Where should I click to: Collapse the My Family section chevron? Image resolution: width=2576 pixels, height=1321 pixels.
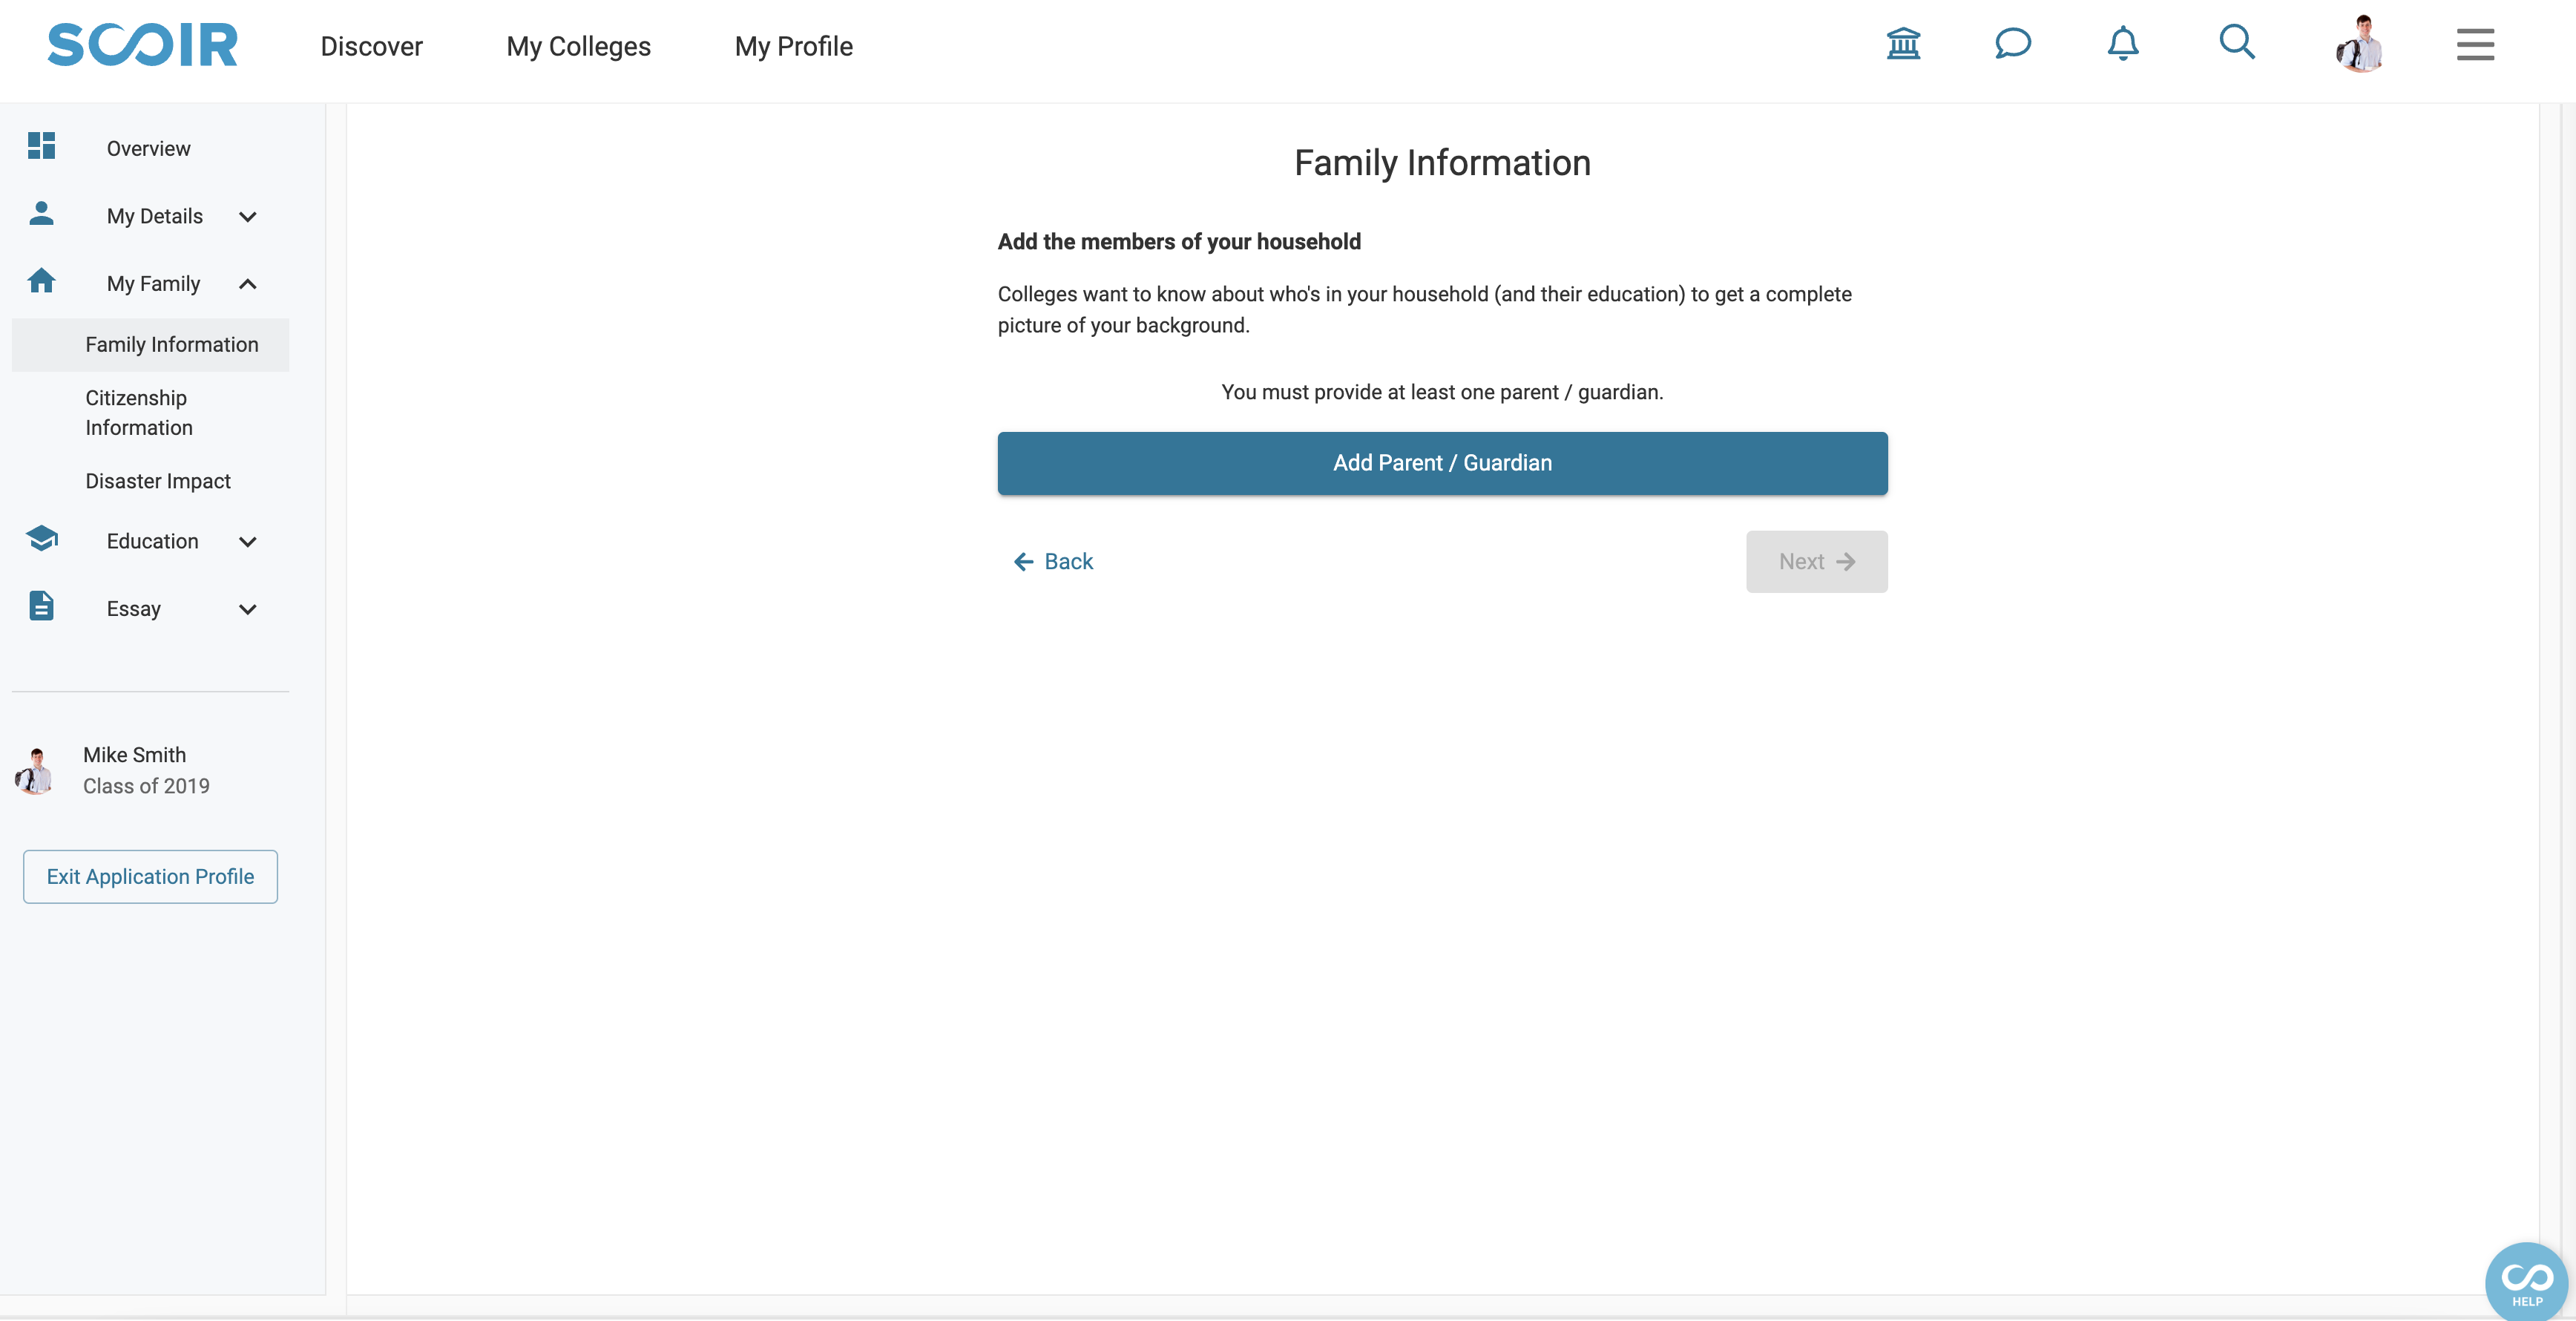[x=248, y=284]
